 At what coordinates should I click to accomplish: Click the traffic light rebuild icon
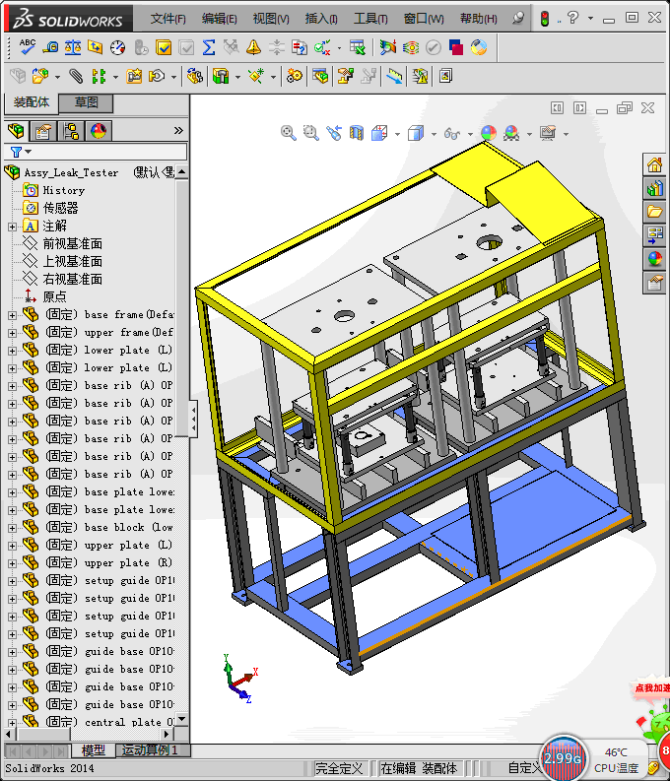pos(545,19)
